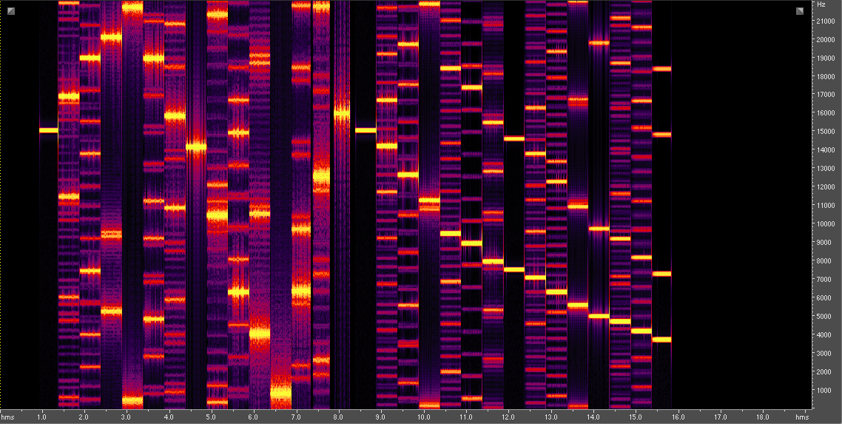Click the Hz label atop the frequency ruler

click(x=821, y=4)
